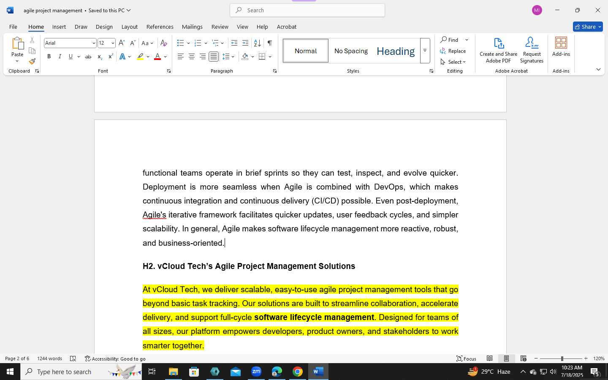Open the Select dropdown in Editing group
The image size is (608, 380).
pos(453,62)
